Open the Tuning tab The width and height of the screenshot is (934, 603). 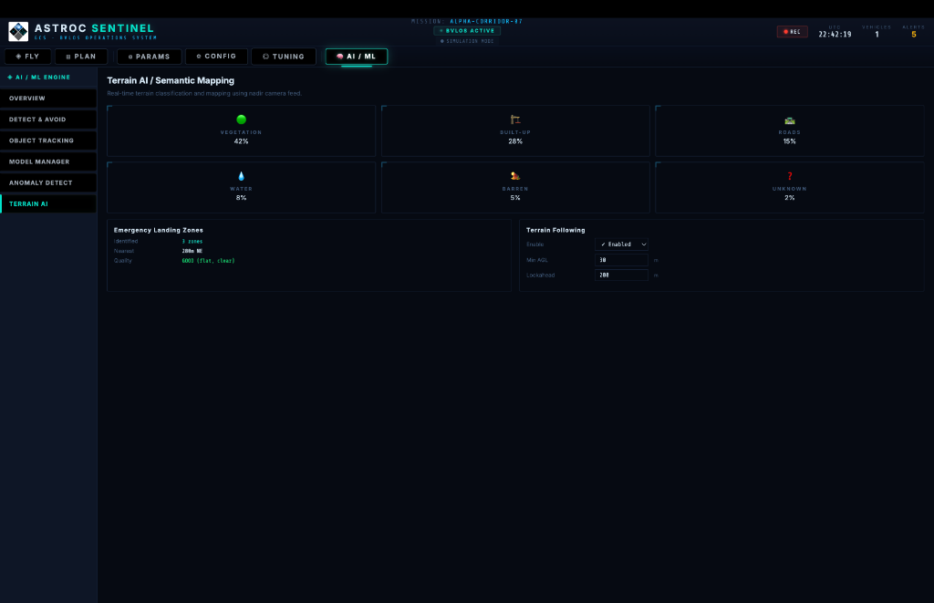pyautogui.click(x=284, y=56)
